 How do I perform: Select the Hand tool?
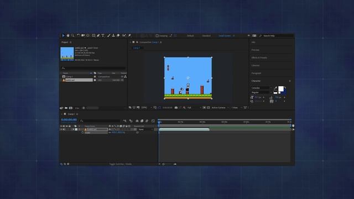(x=68, y=35)
